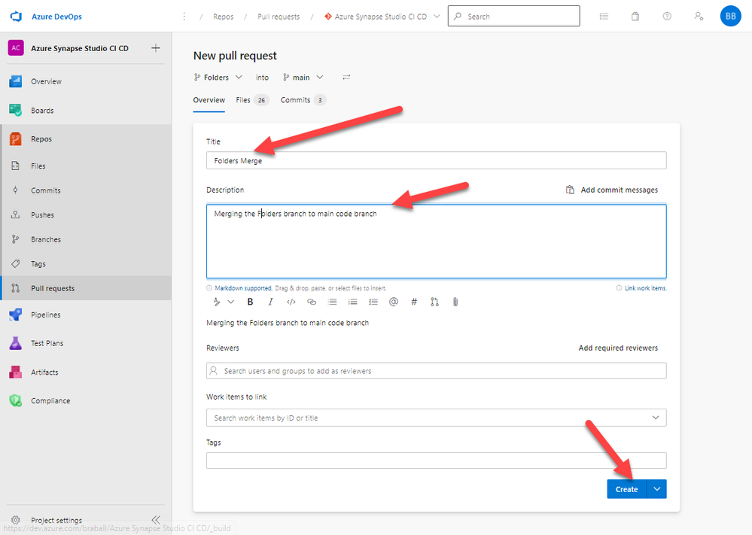The image size is (752, 535).
Task: Open the help question icon
Action: (x=667, y=17)
